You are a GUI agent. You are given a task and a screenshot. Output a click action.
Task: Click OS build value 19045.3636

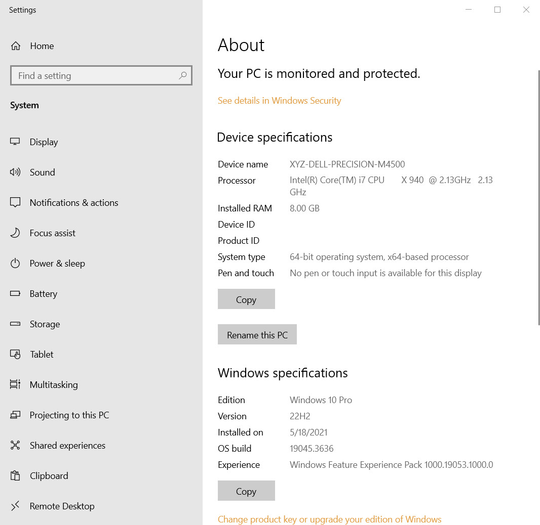click(312, 448)
